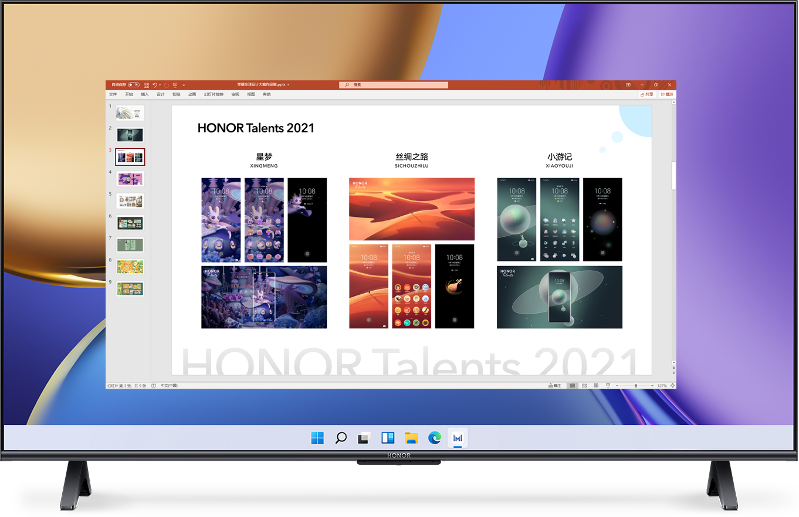799x517 pixels.
Task: Select slide 8 thumbnail
Action: (x=130, y=267)
